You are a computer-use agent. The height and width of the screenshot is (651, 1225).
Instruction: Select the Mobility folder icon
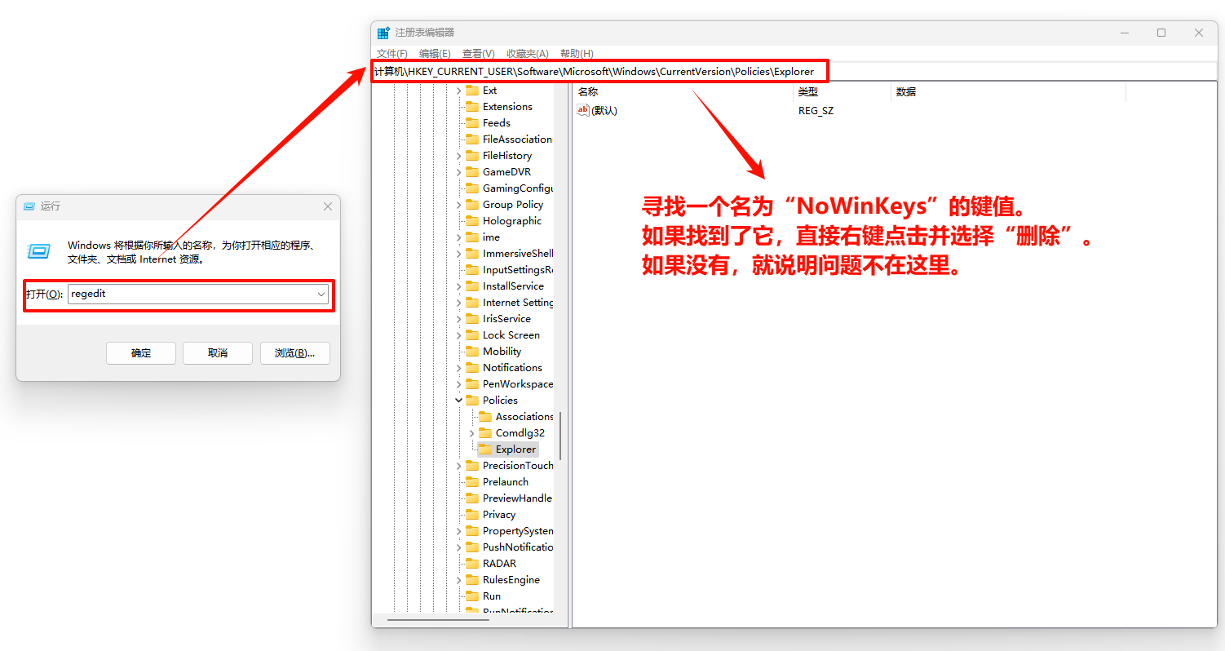coord(474,351)
